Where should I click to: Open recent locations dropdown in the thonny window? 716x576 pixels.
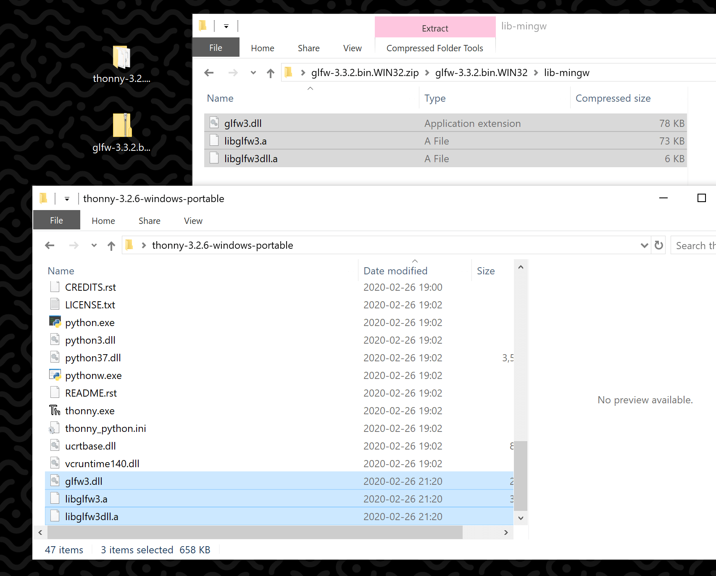click(94, 245)
